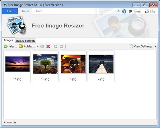
Task: Click the Folder... button label
Action: [x=29, y=46]
